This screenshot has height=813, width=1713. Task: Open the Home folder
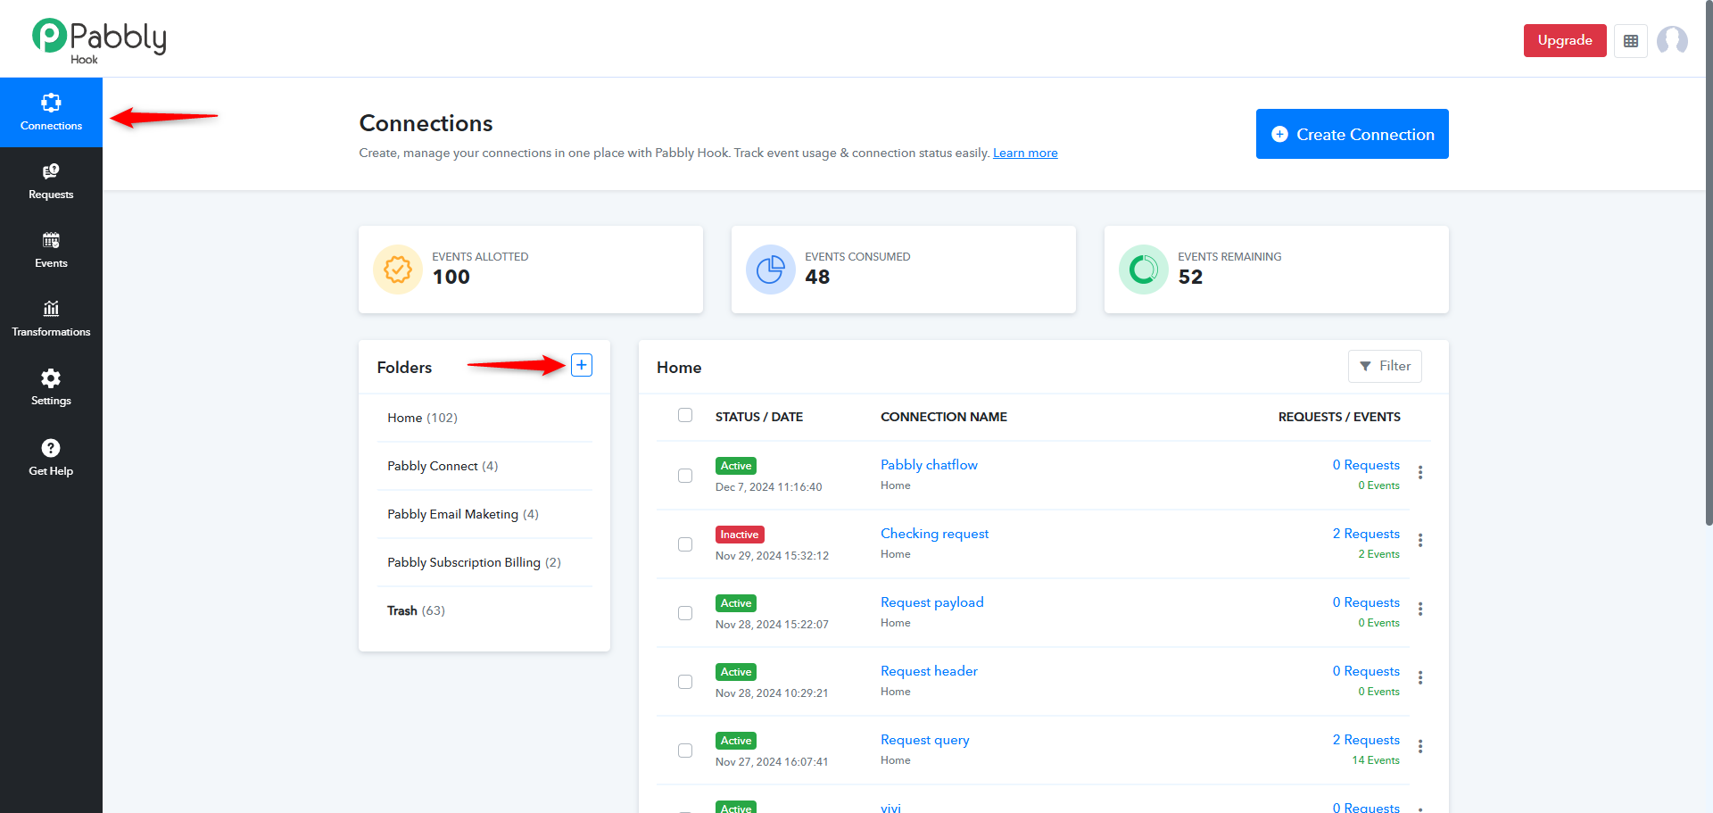pos(484,418)
